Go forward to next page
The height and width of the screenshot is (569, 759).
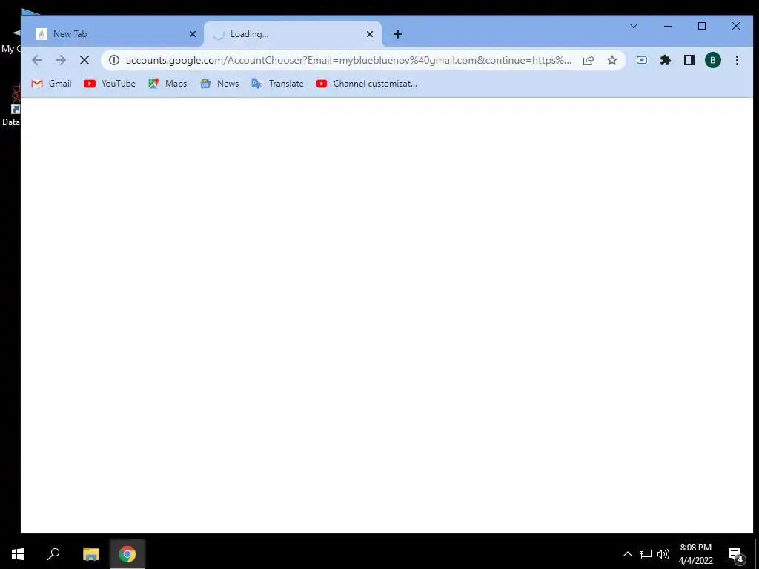point(61,60)
